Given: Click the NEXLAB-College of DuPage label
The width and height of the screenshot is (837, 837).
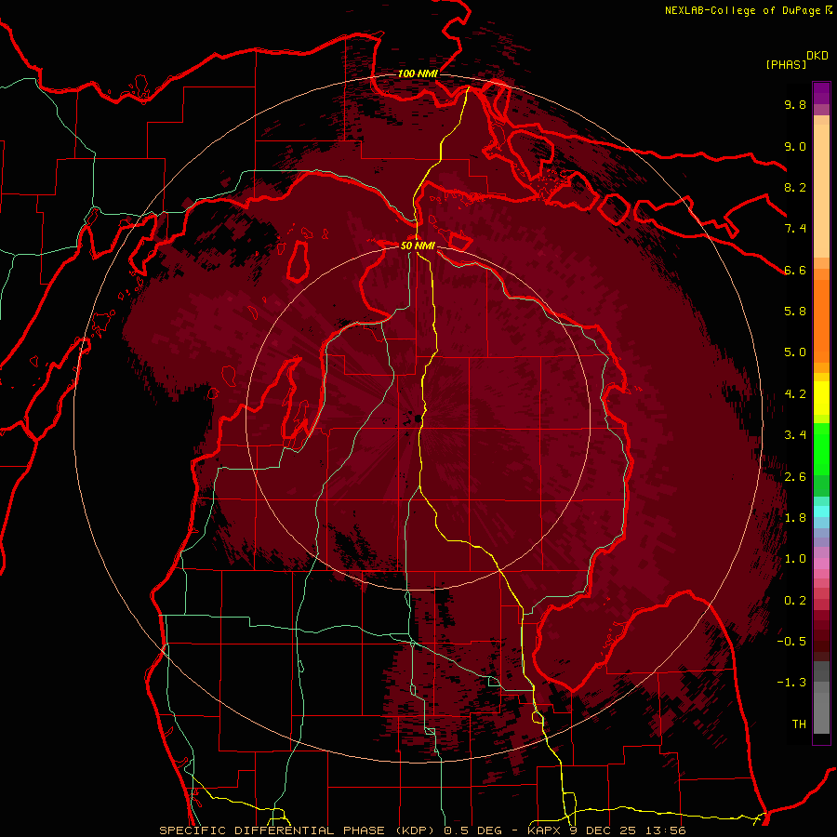Looking at the screenshot, I should (x=743, y=10).
